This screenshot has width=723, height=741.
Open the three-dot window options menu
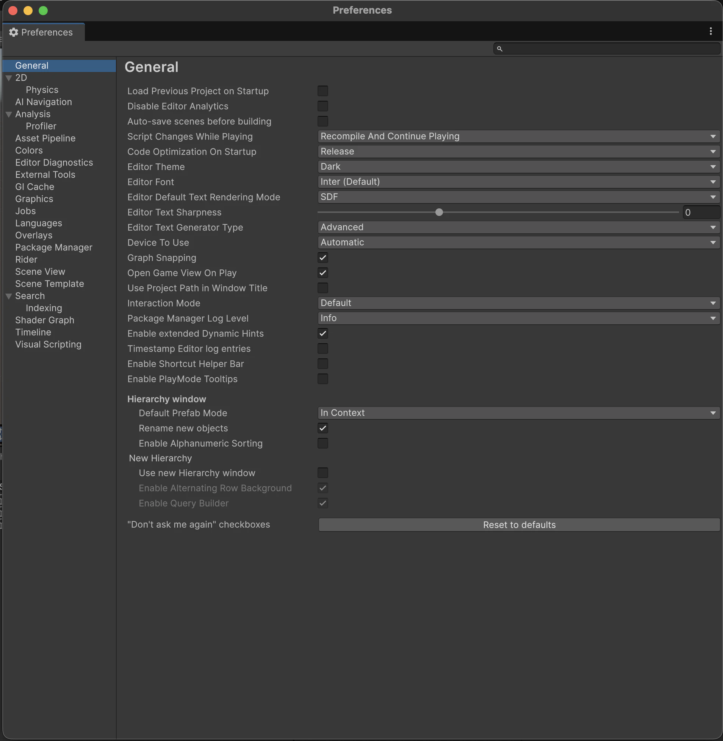710,31
